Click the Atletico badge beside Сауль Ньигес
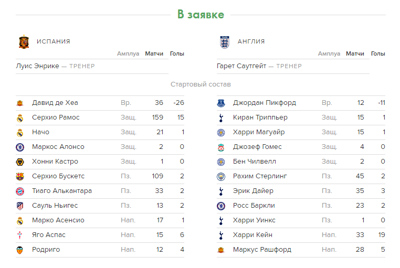The height and width of the screenshot is (268, 400). (20, 206)
